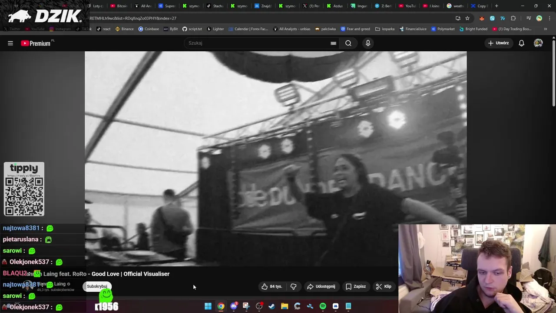
Task: Create a clip with the Klip button
Action: [x=384, y=286]
